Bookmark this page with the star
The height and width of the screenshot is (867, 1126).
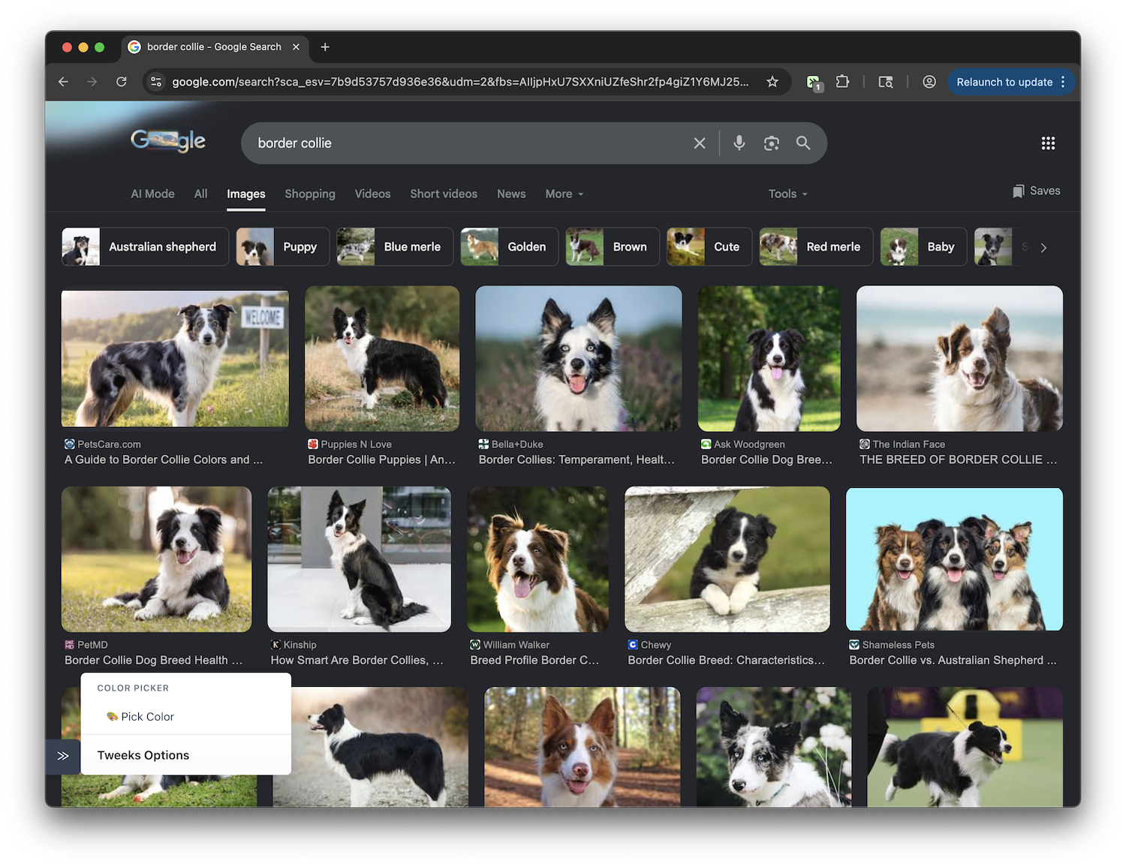point(772,82)
